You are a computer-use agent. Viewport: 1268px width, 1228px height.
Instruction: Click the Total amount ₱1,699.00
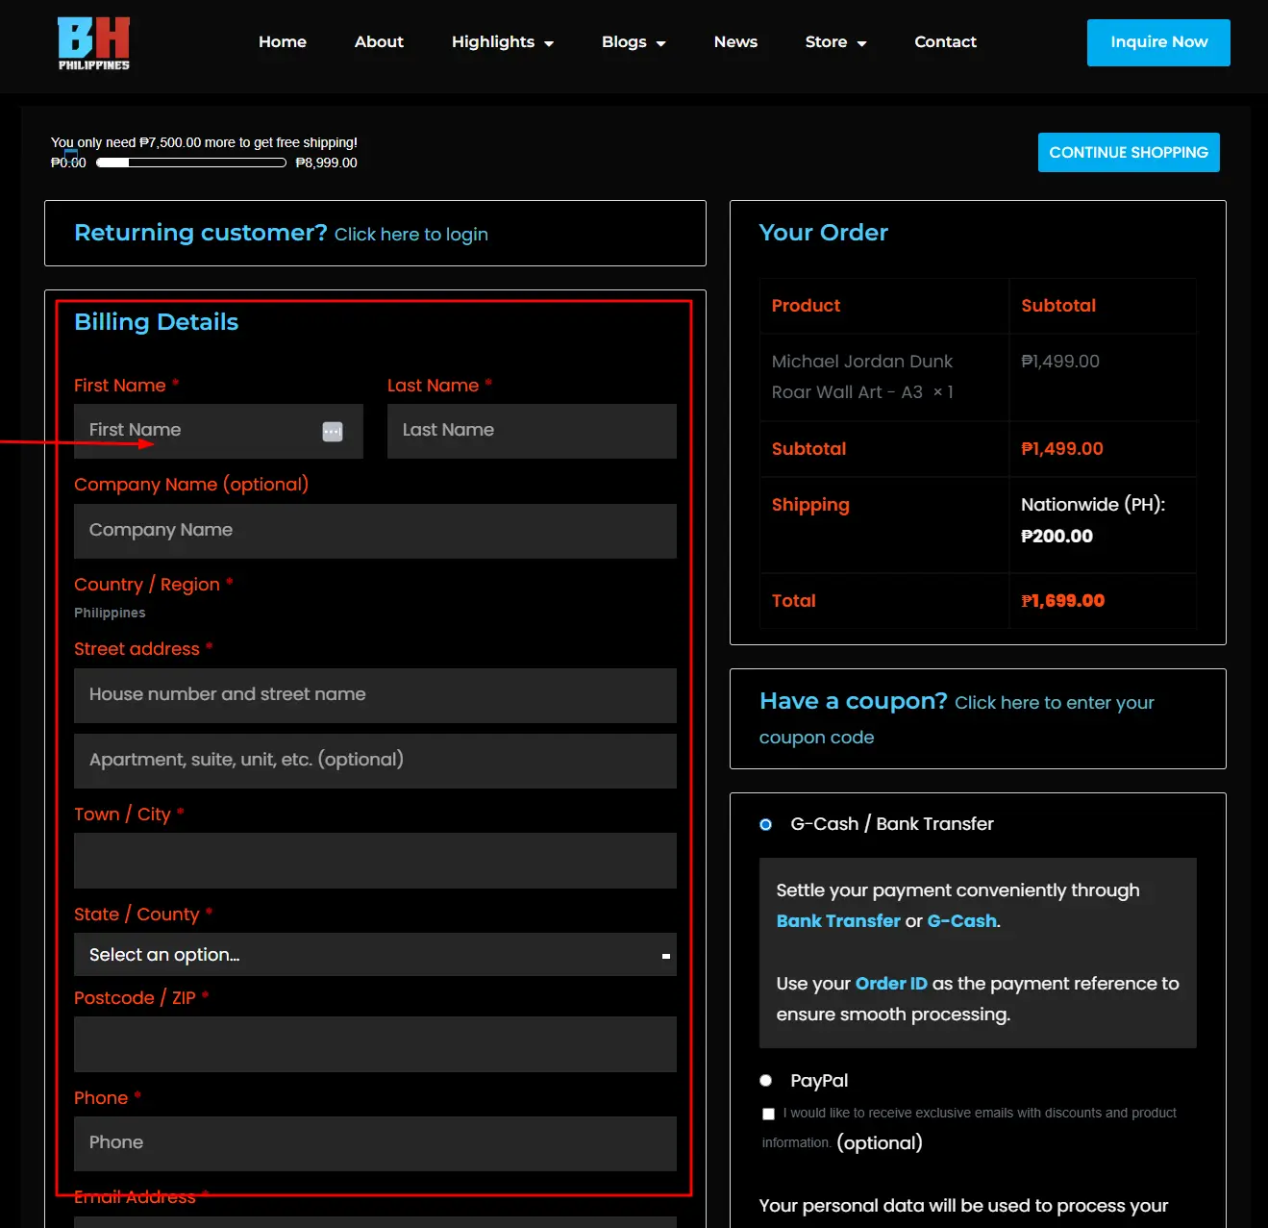pos(1062,601)
